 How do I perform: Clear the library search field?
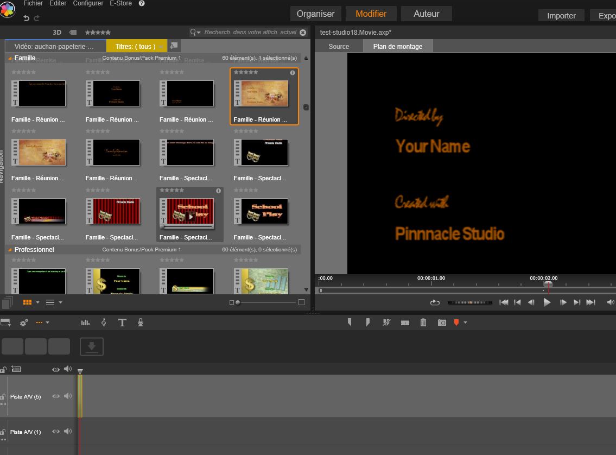pos(303,32)
